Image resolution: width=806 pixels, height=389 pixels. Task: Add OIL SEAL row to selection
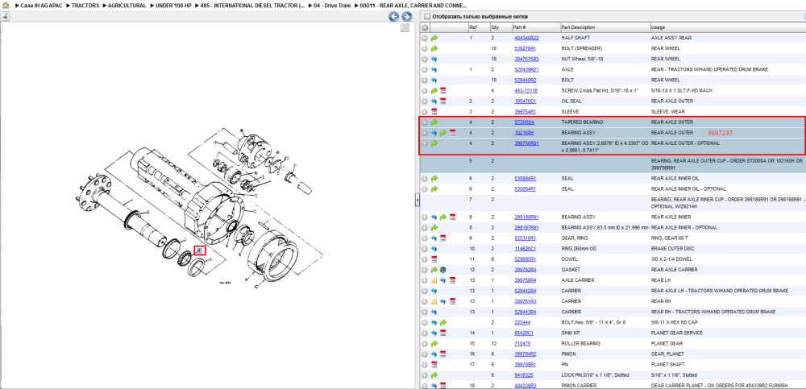point(425,101)
